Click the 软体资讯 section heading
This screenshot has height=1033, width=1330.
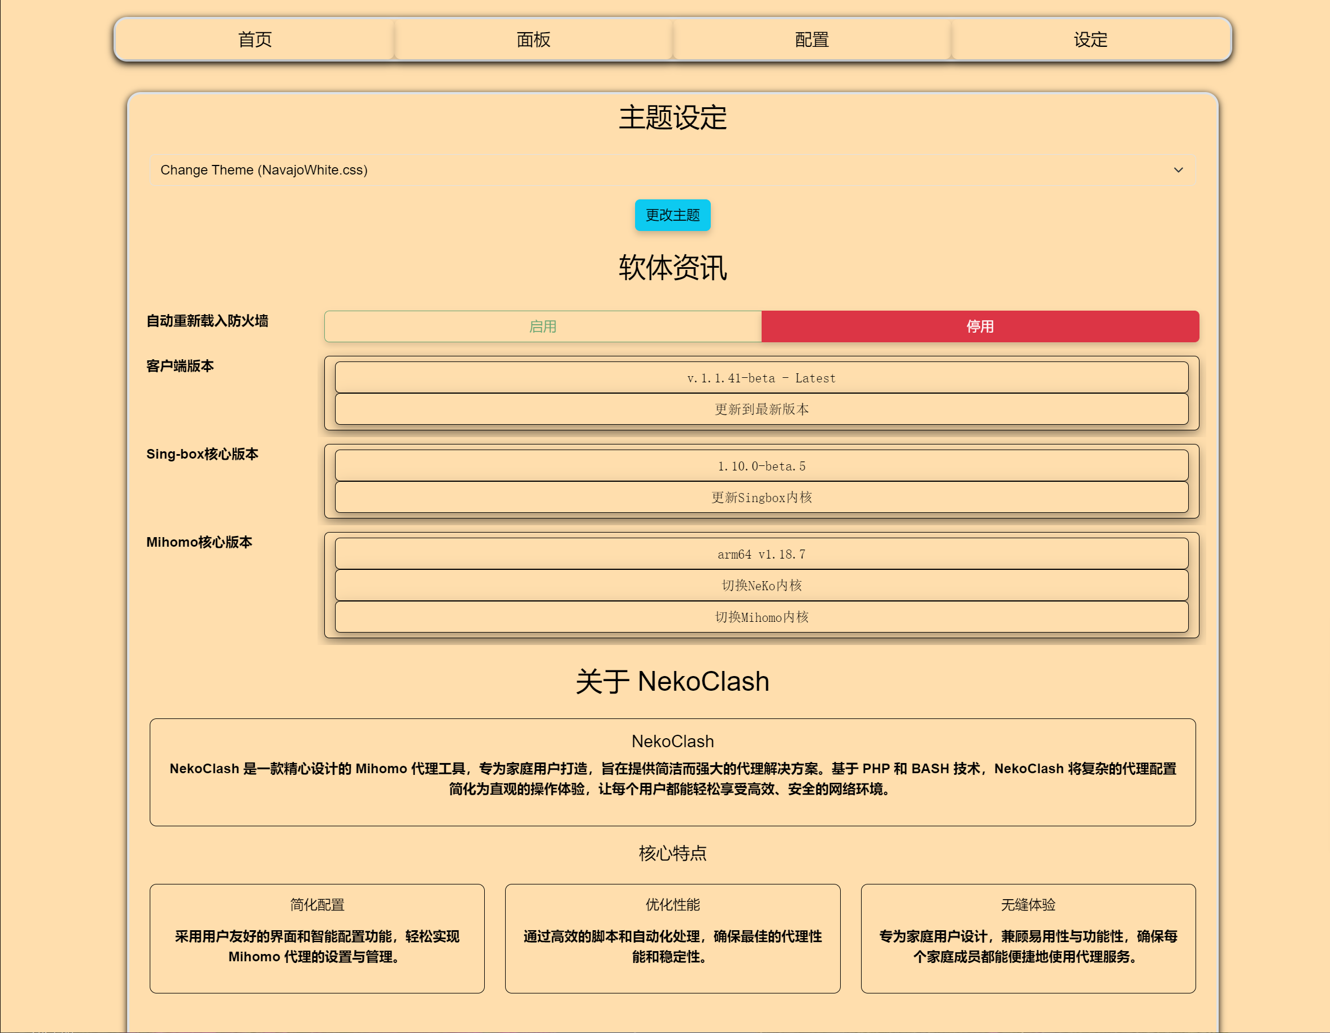(672, 268)
